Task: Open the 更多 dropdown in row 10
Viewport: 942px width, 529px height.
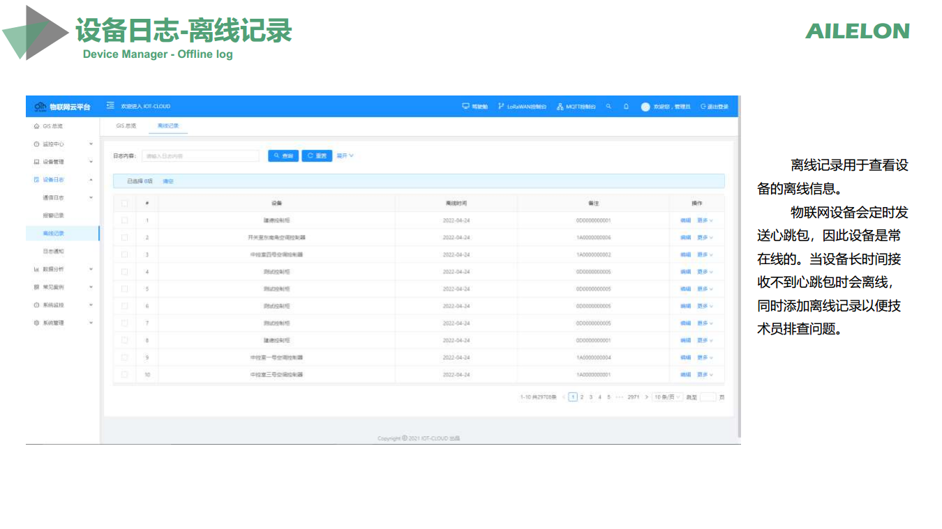Action: (705, 375)
